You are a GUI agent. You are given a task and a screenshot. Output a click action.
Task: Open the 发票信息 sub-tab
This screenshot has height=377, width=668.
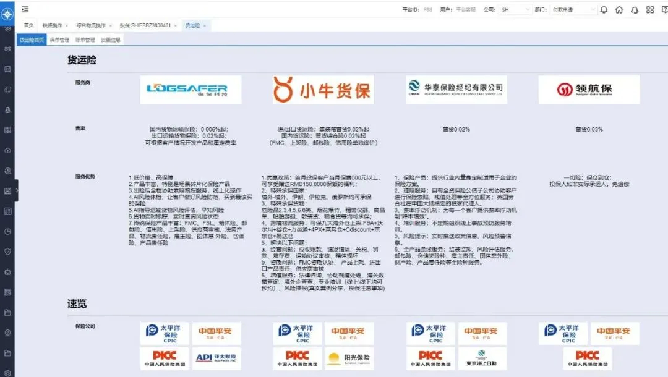111,40
